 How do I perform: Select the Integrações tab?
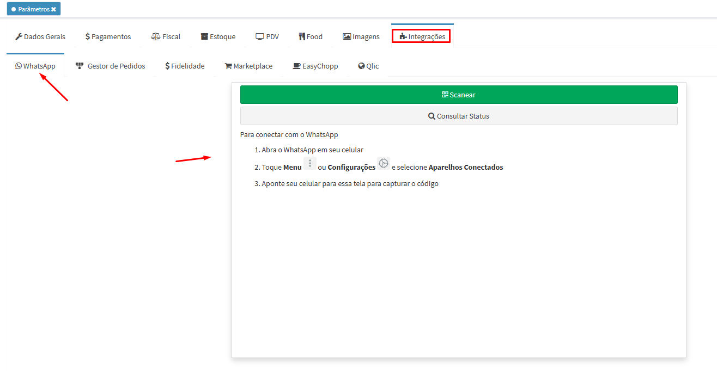[x=422, y=36]
